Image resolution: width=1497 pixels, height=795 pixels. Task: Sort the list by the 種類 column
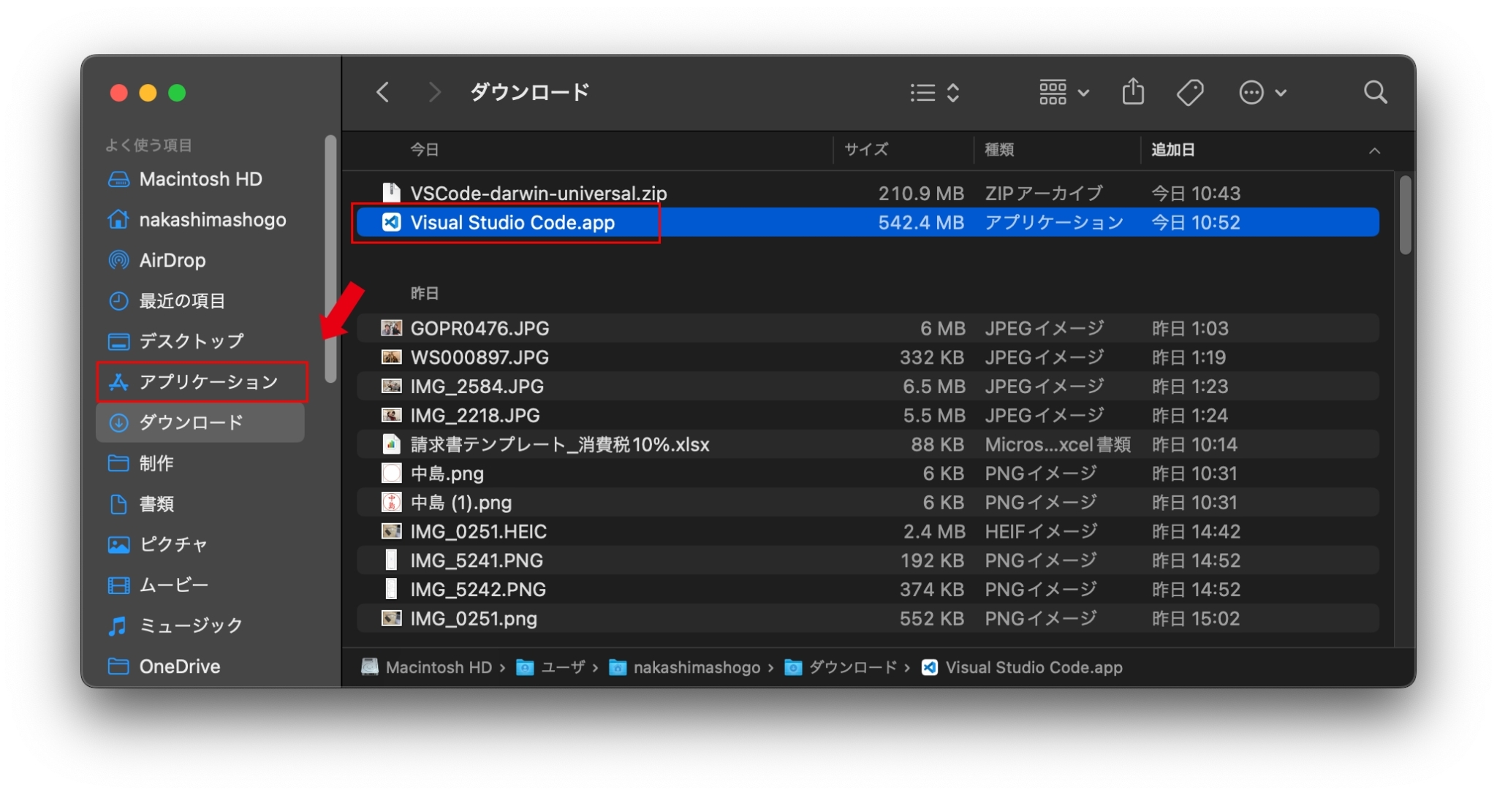(x=999, y=150)
